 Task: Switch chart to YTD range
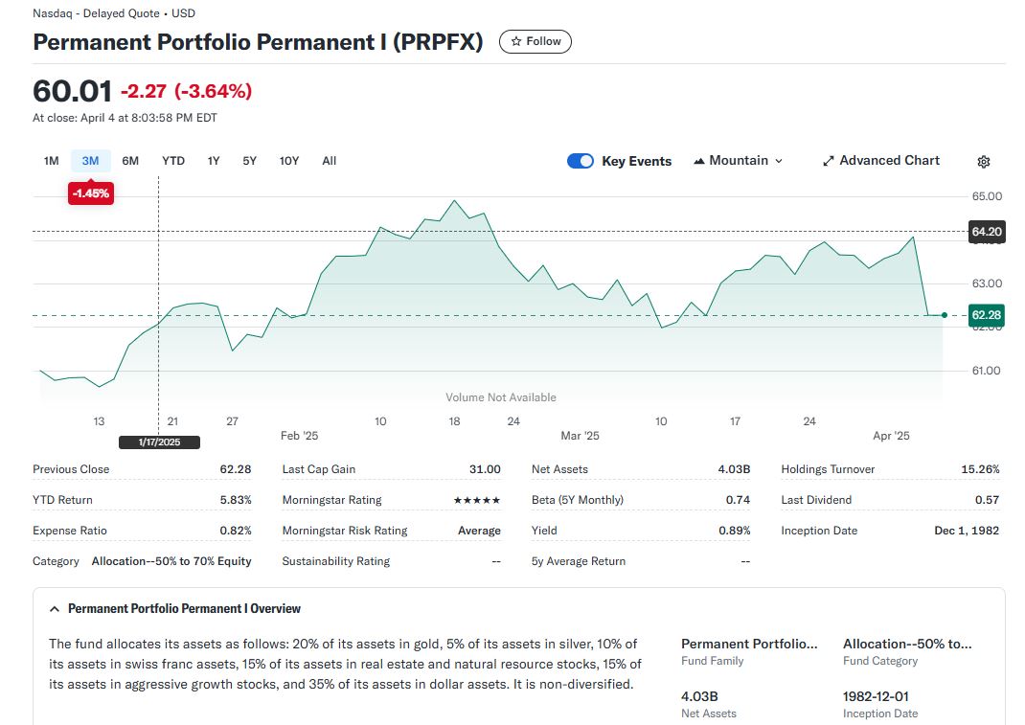pyautogui.click(x=173, y=161)
